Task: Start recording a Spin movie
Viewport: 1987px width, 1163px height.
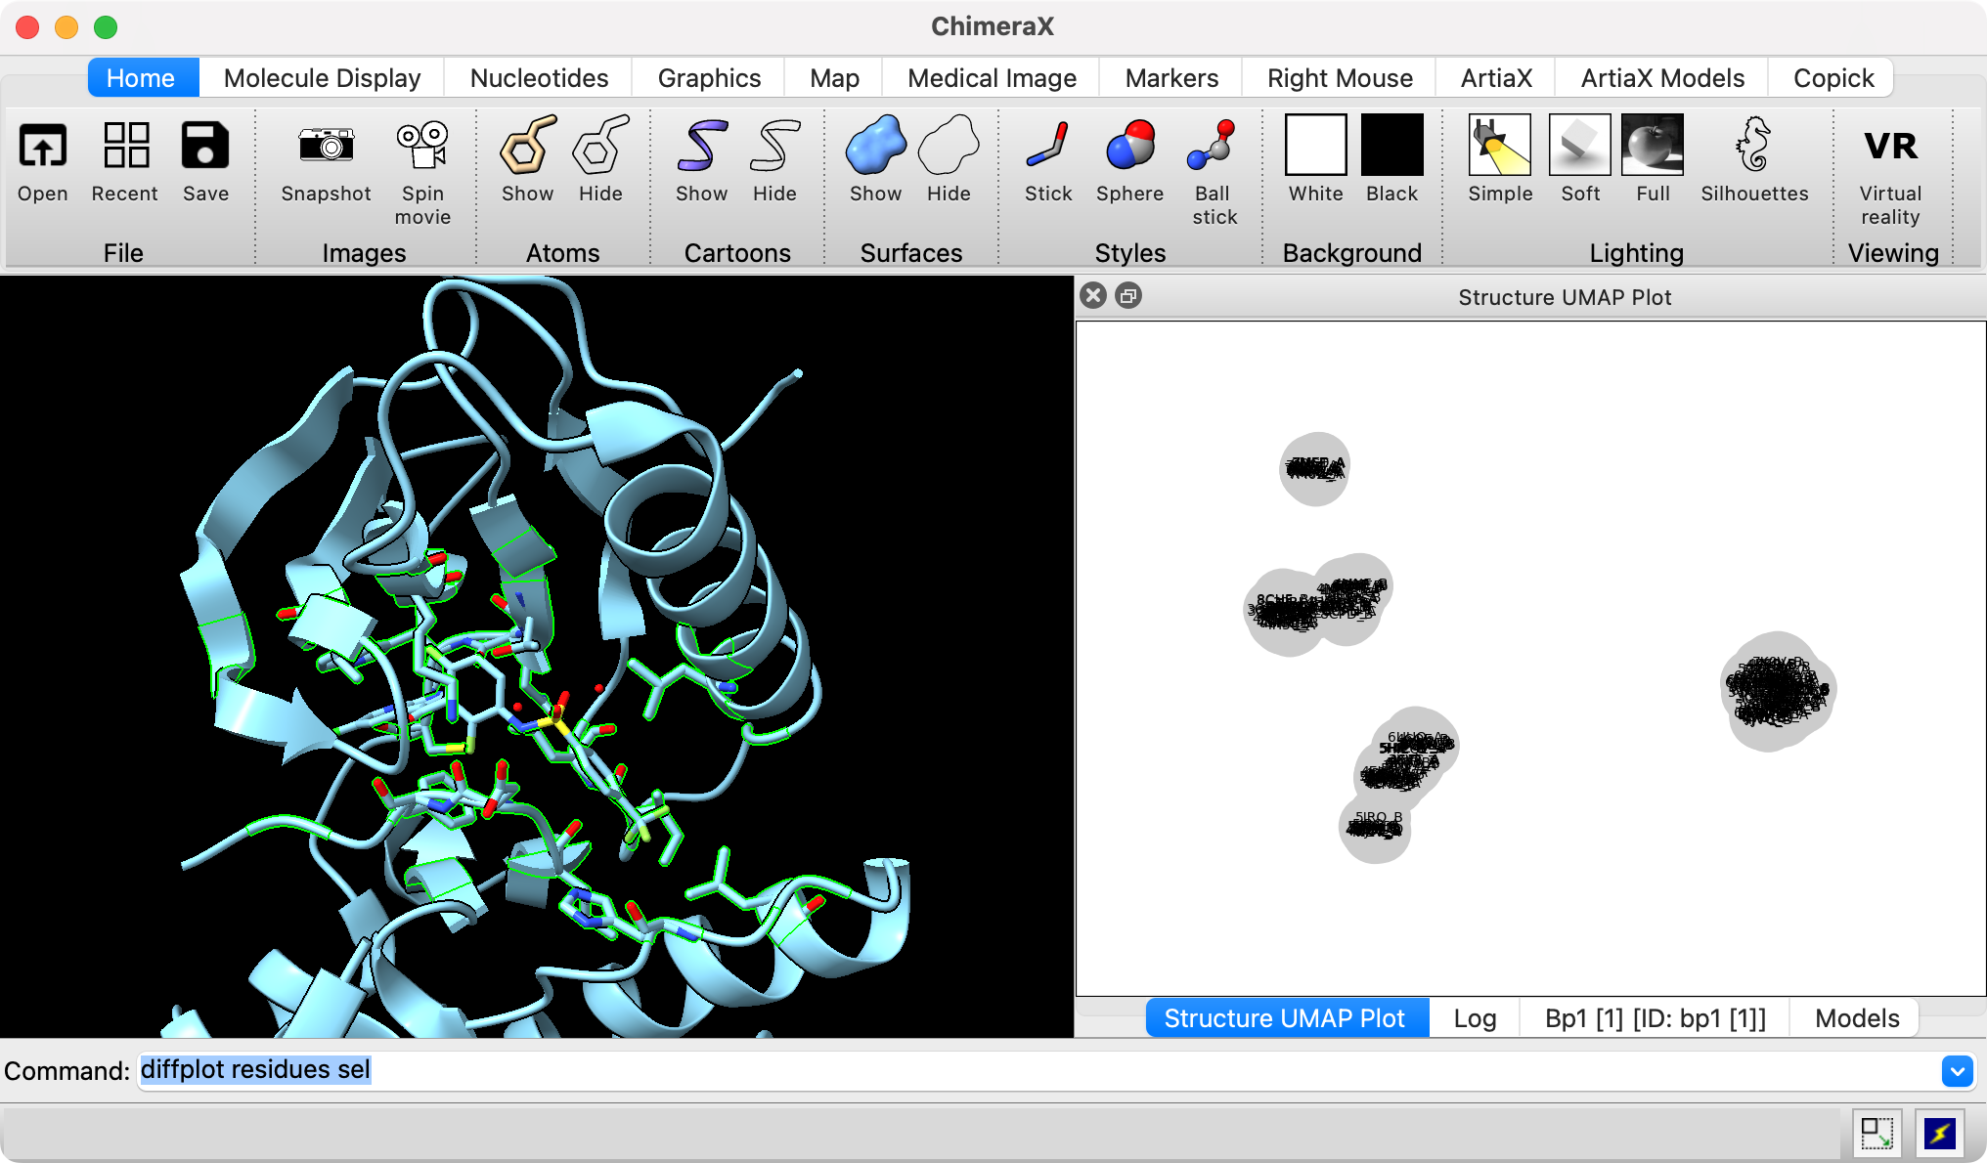Action: pos(422,147)
